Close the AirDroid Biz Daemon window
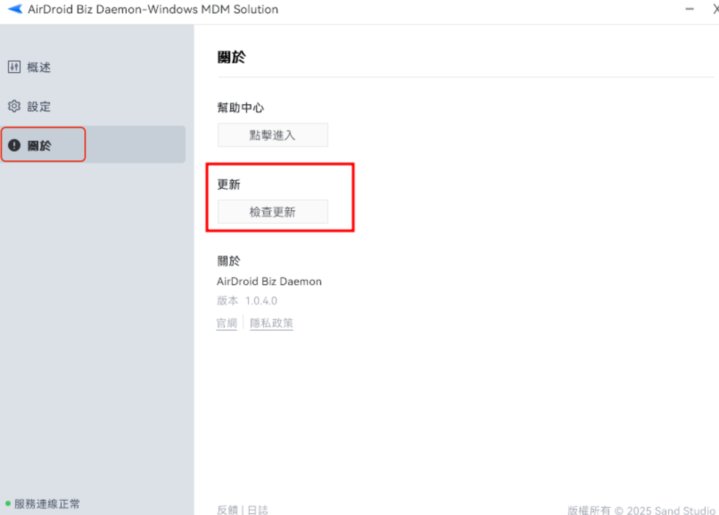 point(715,9)
